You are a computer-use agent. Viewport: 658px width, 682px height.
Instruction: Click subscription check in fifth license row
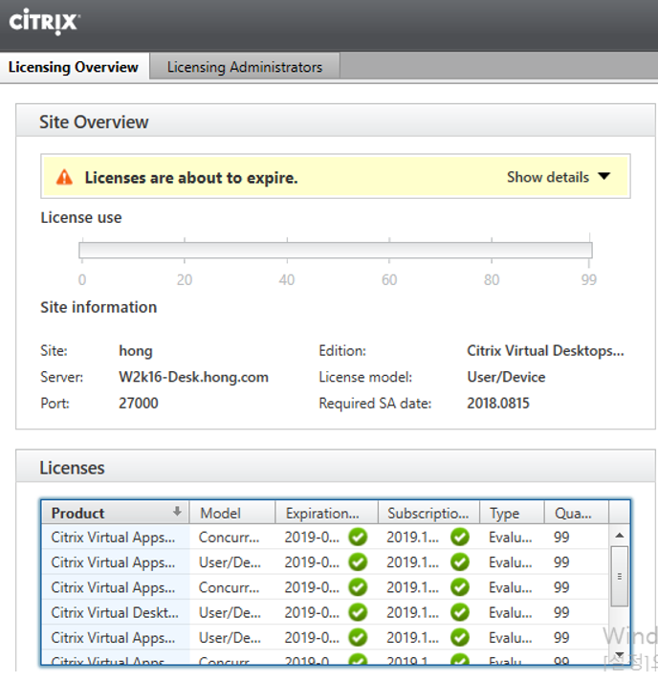point(460,638)
